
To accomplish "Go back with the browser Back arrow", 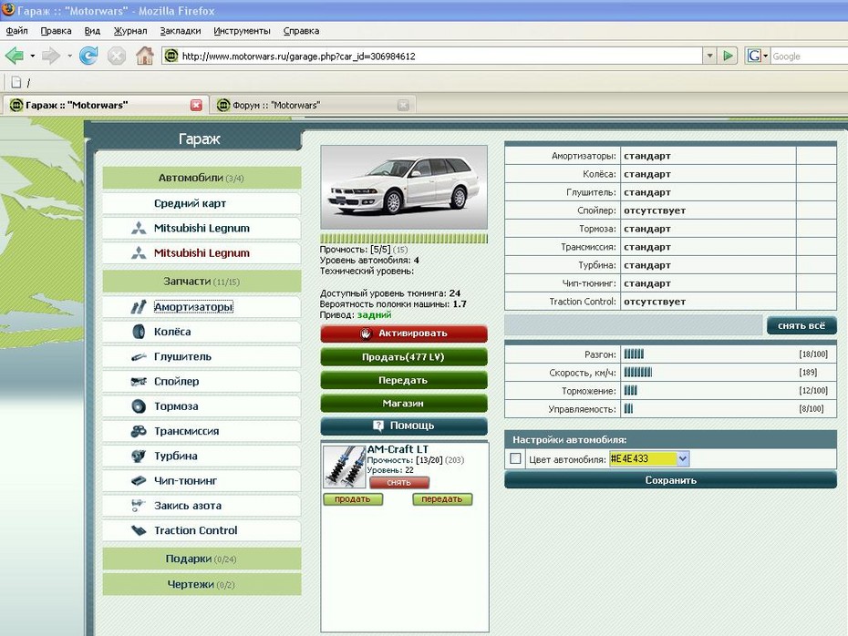I will (x=15, y=56).
